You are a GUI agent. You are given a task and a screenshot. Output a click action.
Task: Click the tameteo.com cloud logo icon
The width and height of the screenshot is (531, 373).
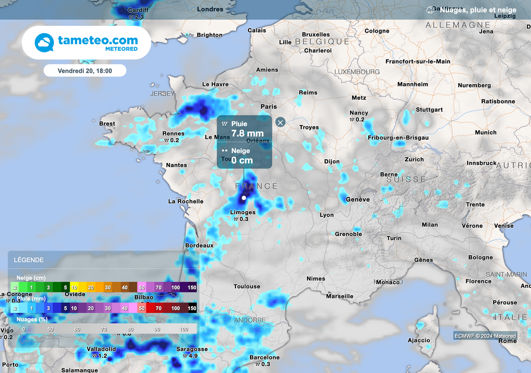coord(44,43)
